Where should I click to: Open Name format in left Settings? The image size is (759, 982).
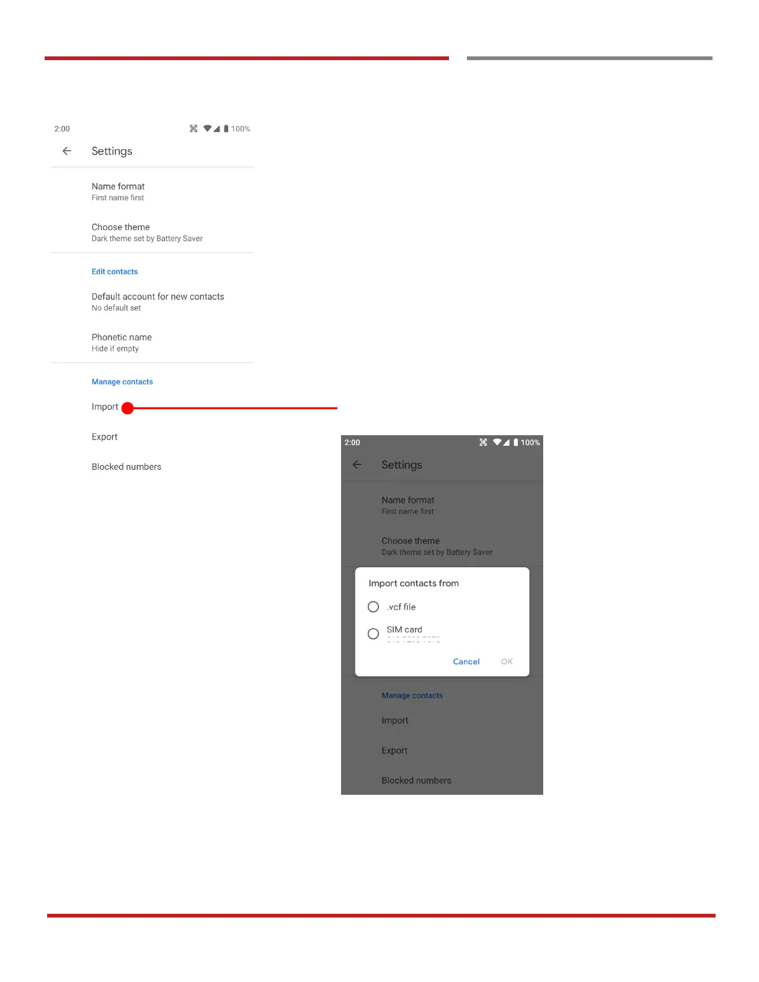[x=152, y=192]
